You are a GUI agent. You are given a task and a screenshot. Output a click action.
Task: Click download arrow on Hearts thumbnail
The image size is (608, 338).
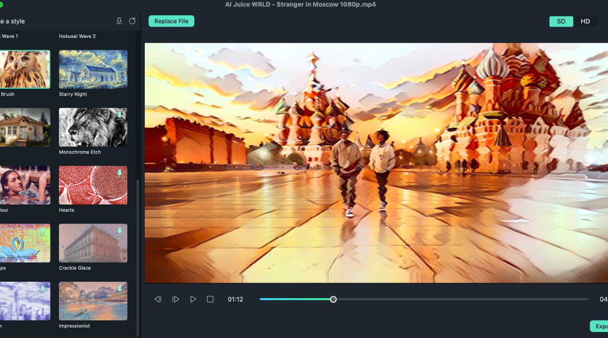click(120, 173)
